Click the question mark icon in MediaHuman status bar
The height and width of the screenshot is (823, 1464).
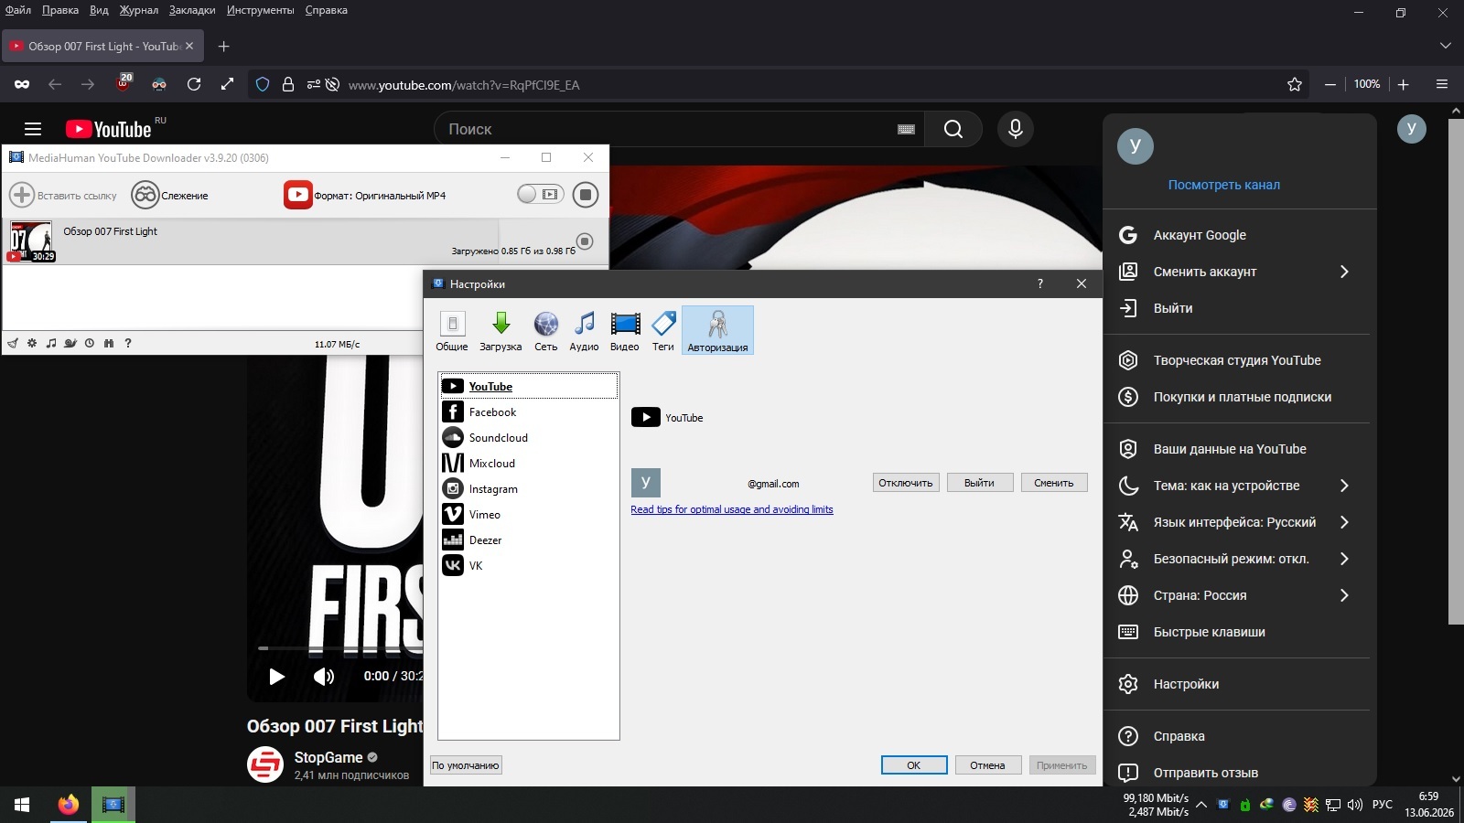coord(128,343)
